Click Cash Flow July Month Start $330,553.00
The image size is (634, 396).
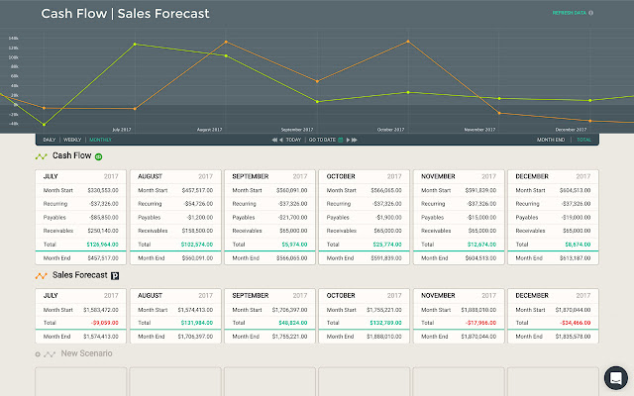(x=103, y=190)
